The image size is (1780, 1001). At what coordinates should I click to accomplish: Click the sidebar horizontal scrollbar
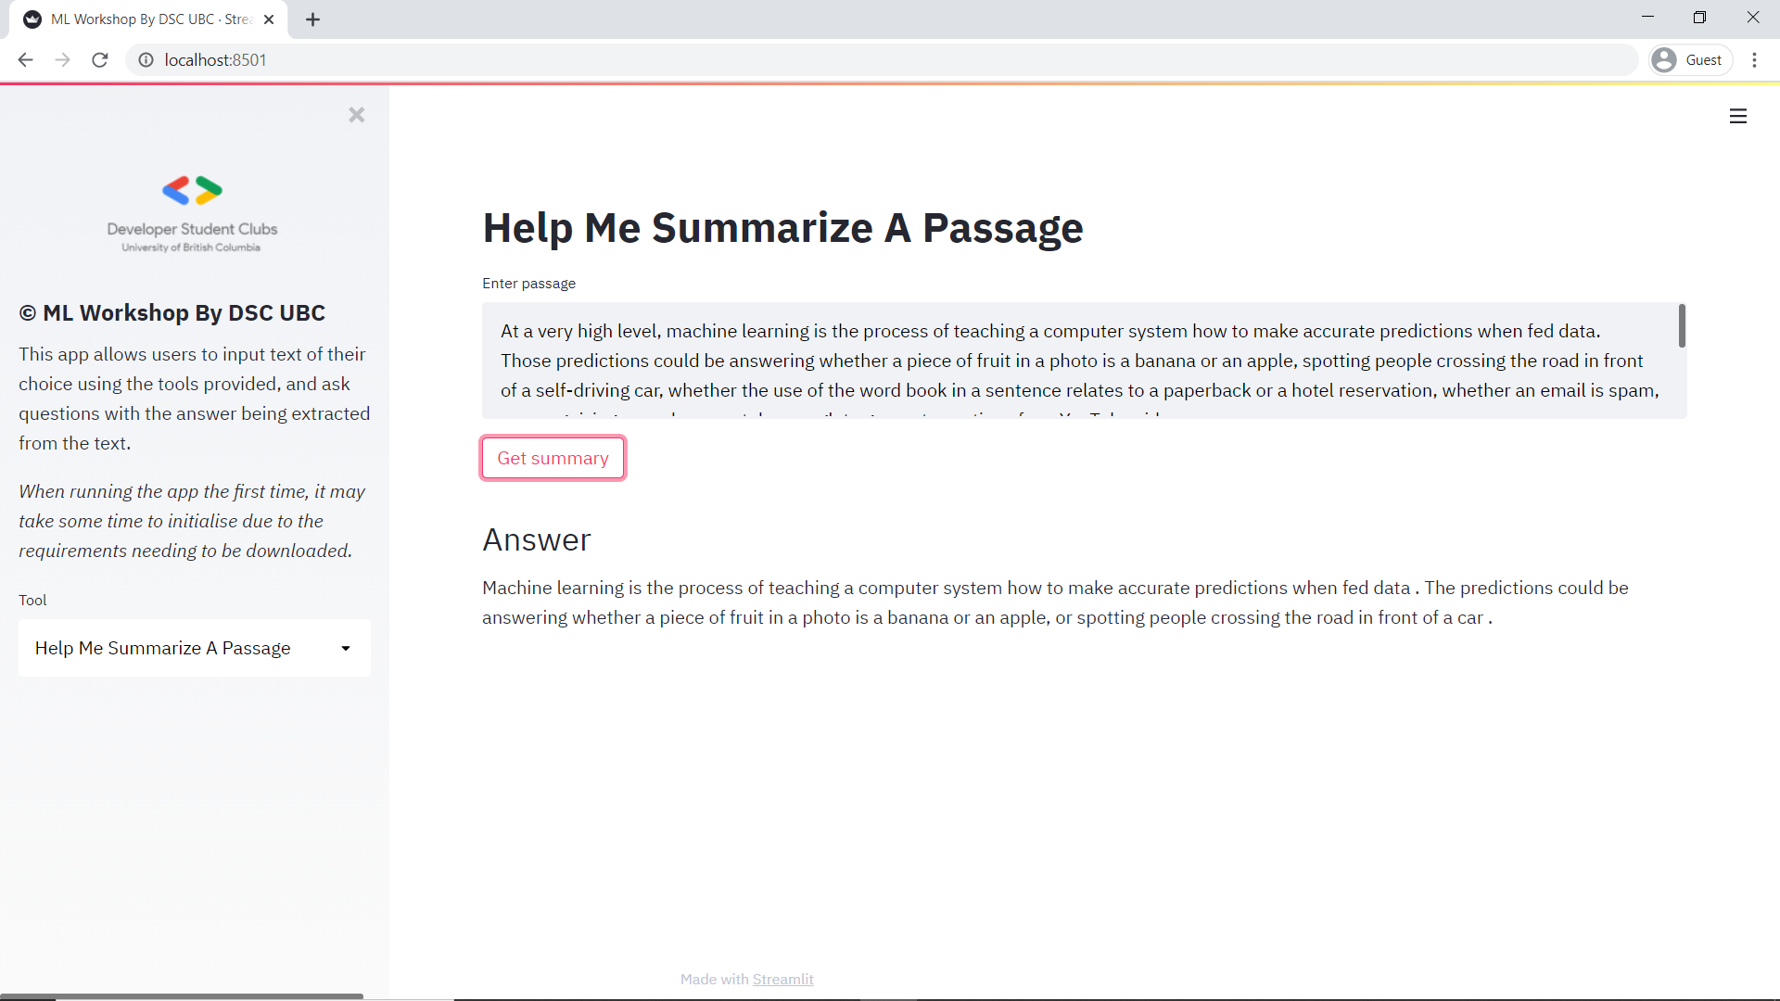(182, 996)
